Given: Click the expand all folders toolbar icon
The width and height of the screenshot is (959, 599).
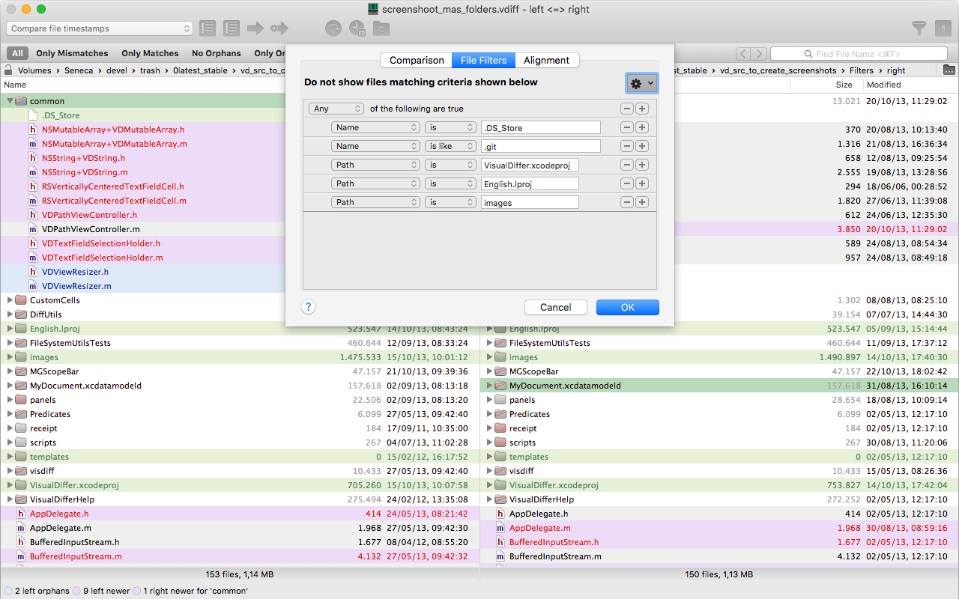Looking at the screenshot, I should (208, 28).
